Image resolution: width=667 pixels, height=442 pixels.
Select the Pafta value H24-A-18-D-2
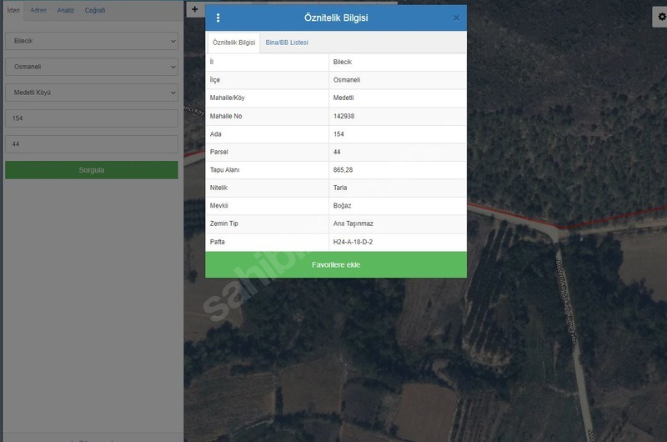[x=353, y=242]
